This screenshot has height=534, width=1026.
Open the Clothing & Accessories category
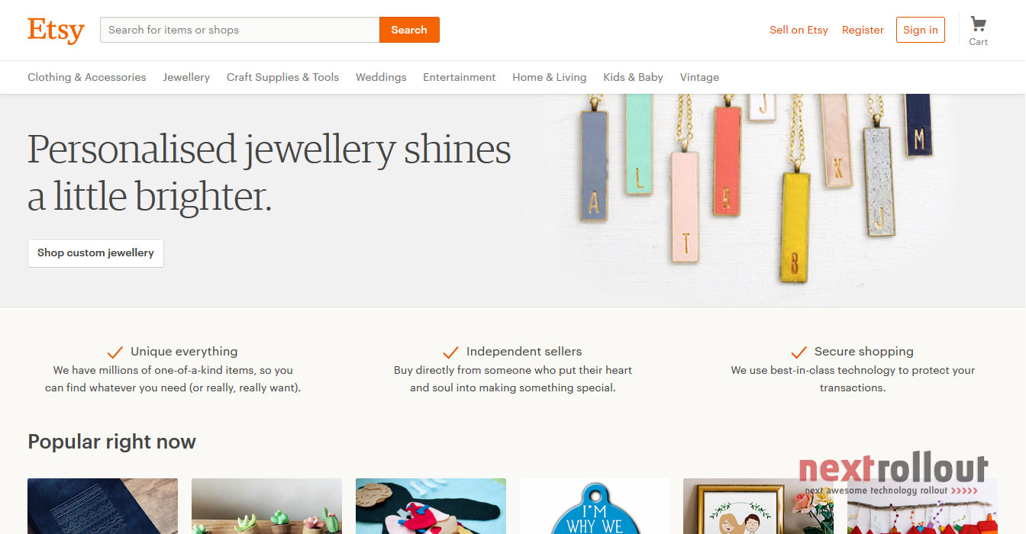pos(87,77)
